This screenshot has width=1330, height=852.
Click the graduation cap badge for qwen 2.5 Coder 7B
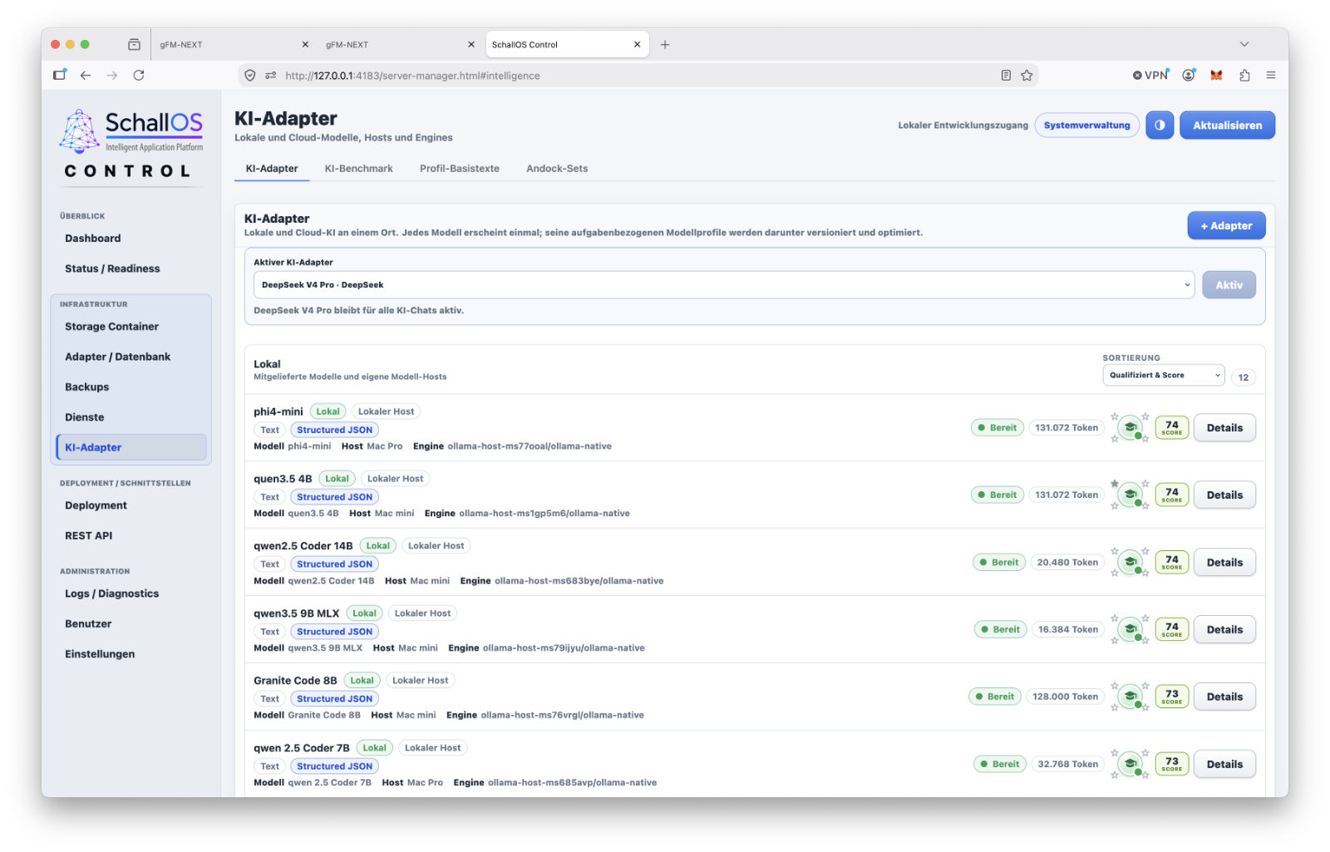tap(1130, 765)
